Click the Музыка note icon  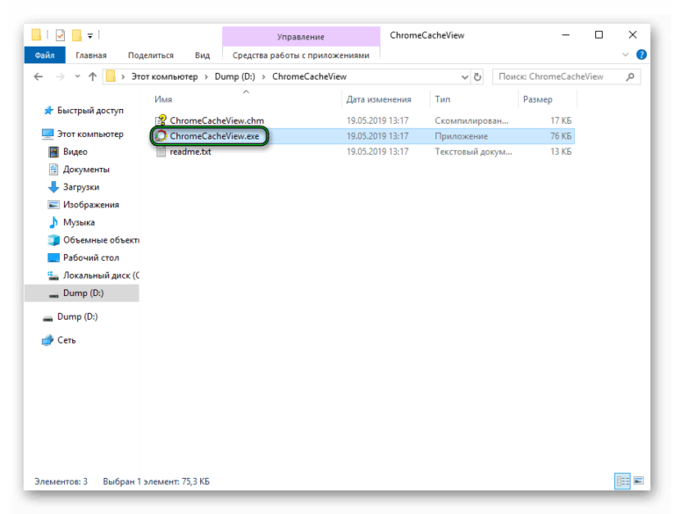[54, 222]
